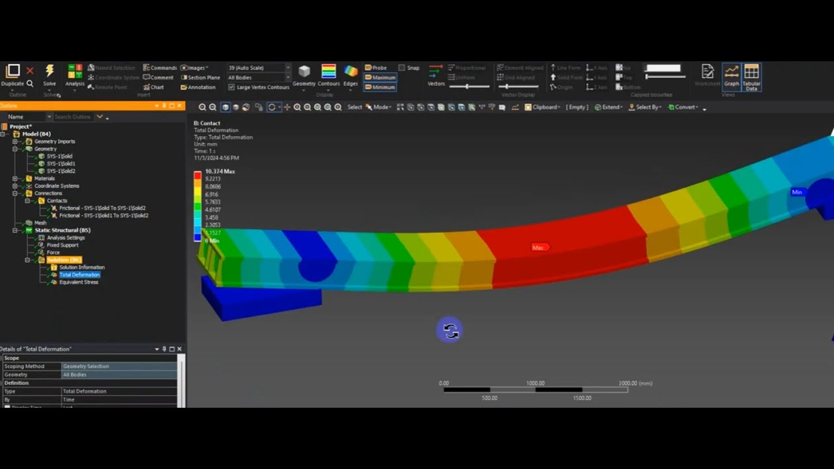This screenshot has height=469, width=834.
Task: Select Fixed Support in the tree
Action: point(63,245)
